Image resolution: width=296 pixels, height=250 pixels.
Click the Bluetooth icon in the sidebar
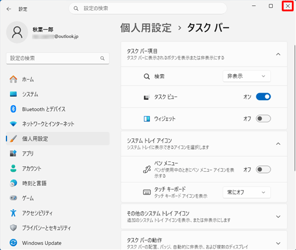[x=13, y=109]
